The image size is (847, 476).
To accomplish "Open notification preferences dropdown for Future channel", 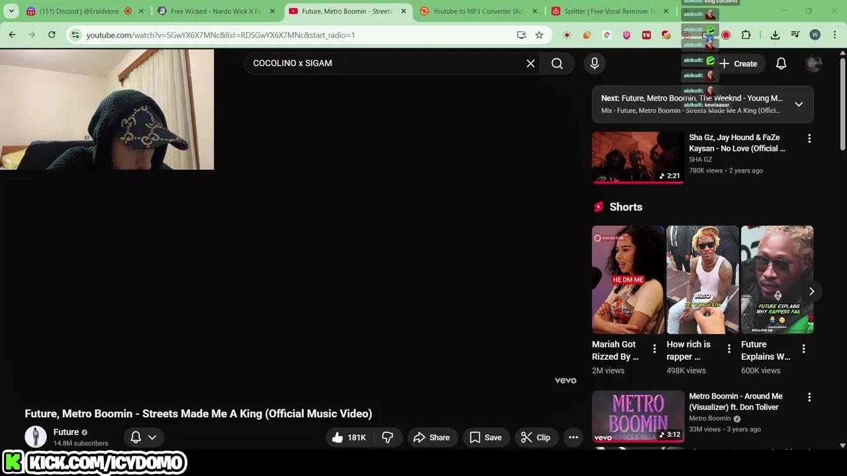I will (x=144, y=438).
